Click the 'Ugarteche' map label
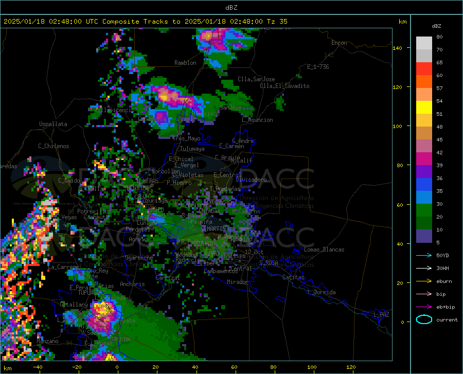 point(139,258)
